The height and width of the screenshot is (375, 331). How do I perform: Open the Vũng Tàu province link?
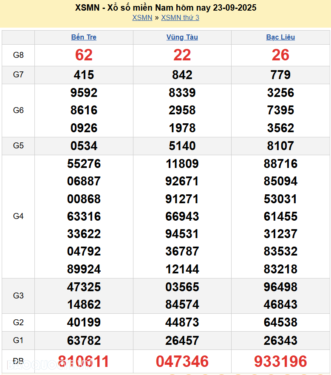pyautogui.click(x=182, y=37)
